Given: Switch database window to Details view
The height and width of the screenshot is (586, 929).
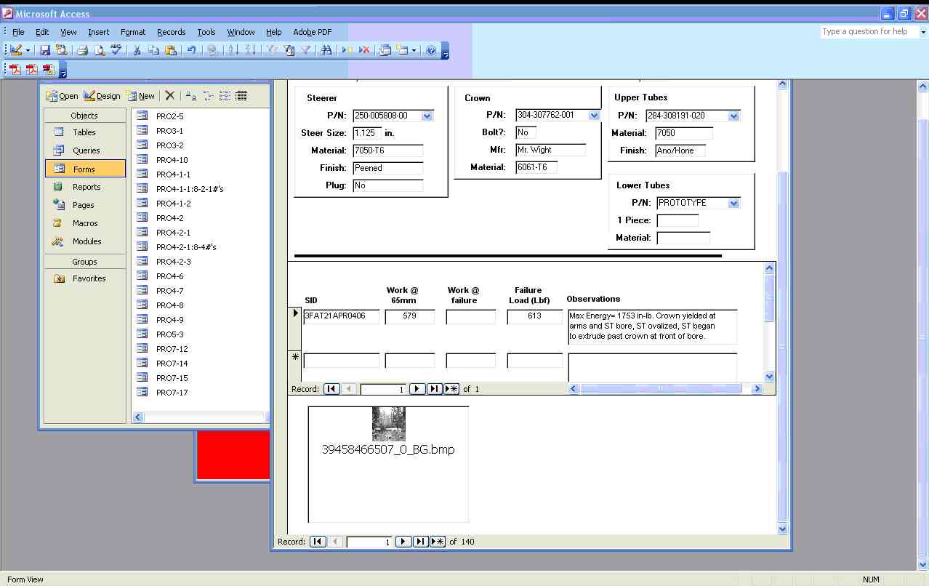Looking at the screenshot, I should (241, 96).
